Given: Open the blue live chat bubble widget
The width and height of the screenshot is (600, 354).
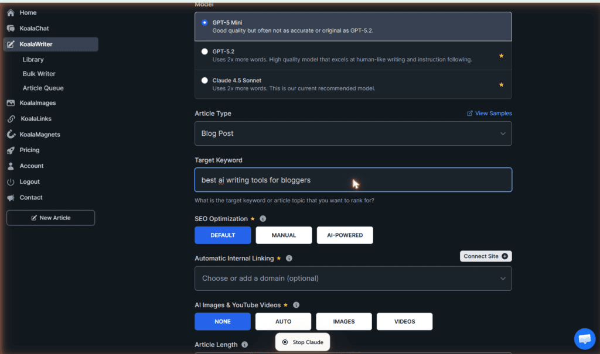Looking at the screenshot, I should pyautogui.click(x=584, y=339).
